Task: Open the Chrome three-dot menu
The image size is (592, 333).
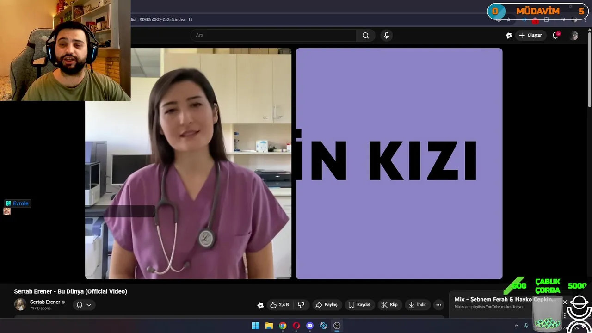Action: tap(585, 19)
